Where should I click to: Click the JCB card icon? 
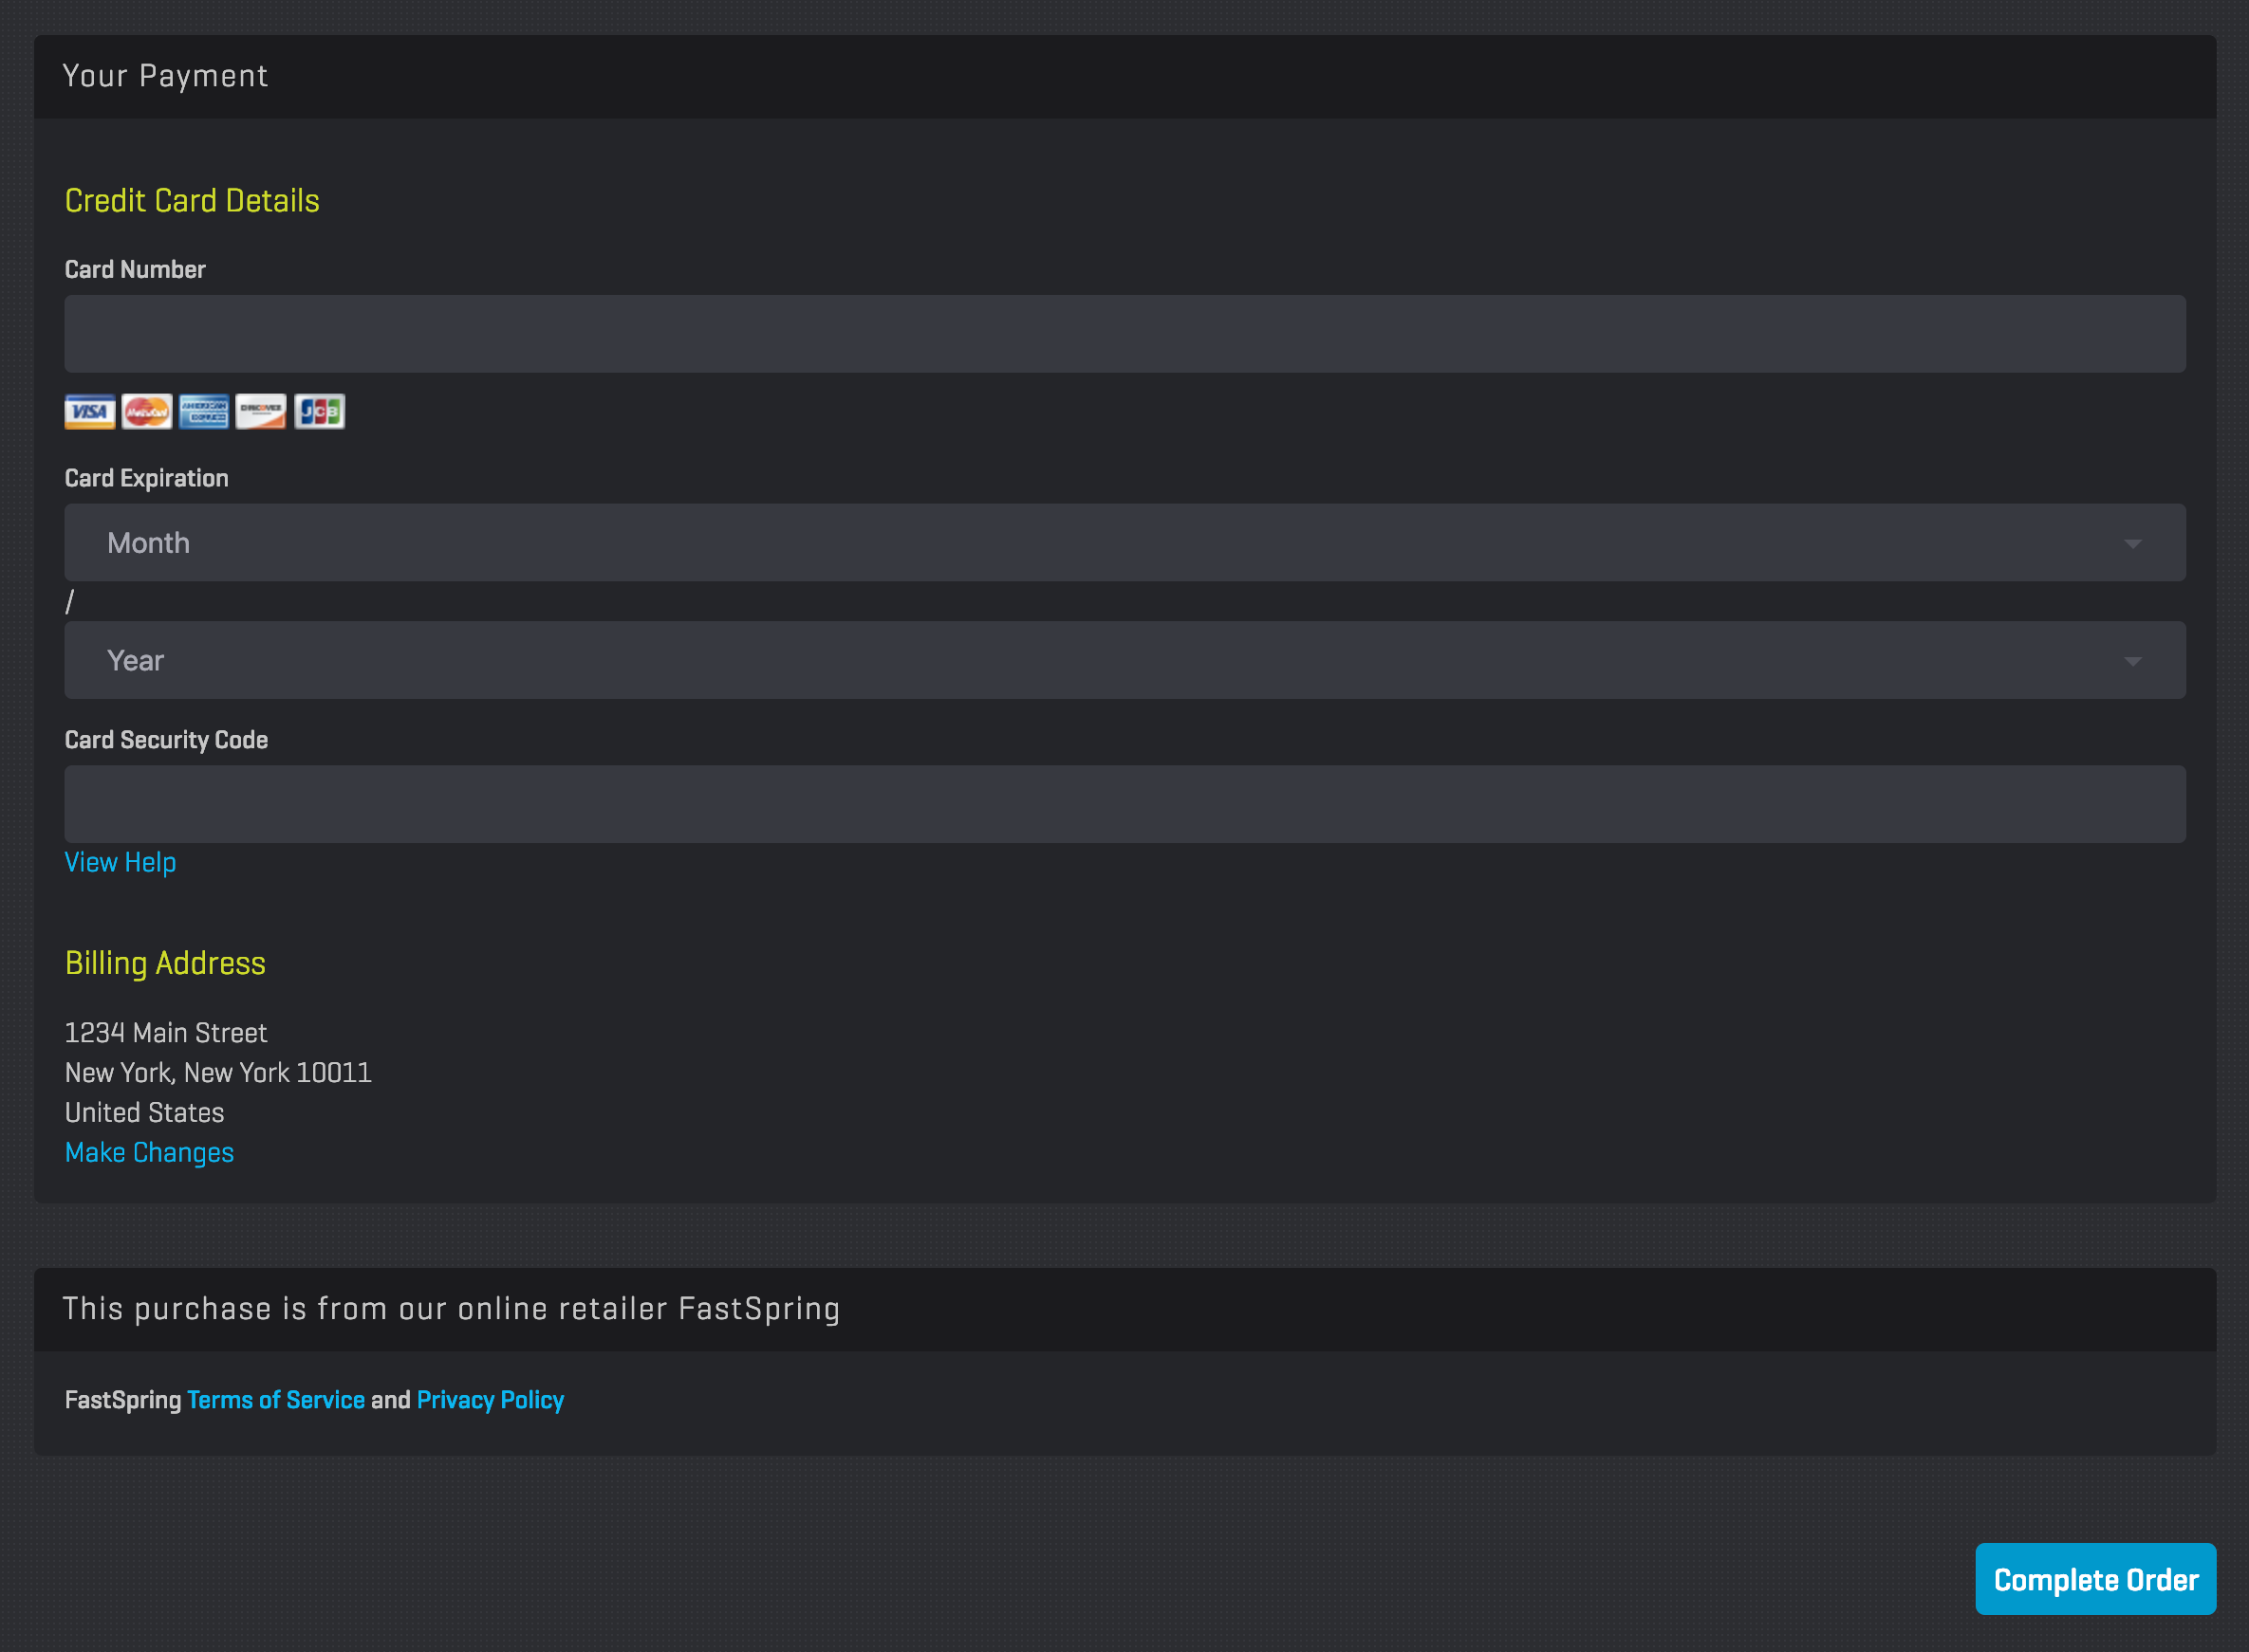coord(319,411)
